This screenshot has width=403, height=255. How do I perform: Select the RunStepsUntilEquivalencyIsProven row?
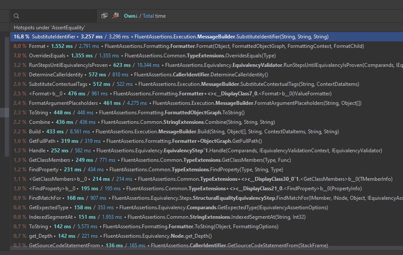click(207, 65)
